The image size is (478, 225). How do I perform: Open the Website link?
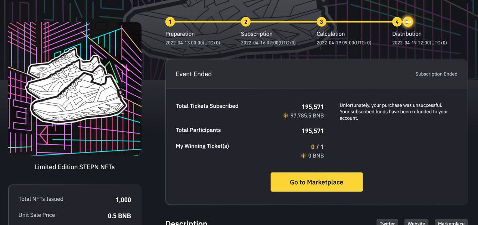pos(416,223)
